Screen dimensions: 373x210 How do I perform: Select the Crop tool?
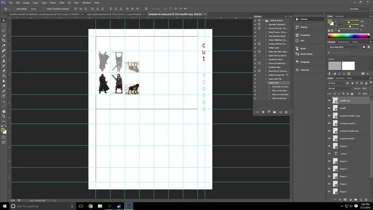pos(3,40)
